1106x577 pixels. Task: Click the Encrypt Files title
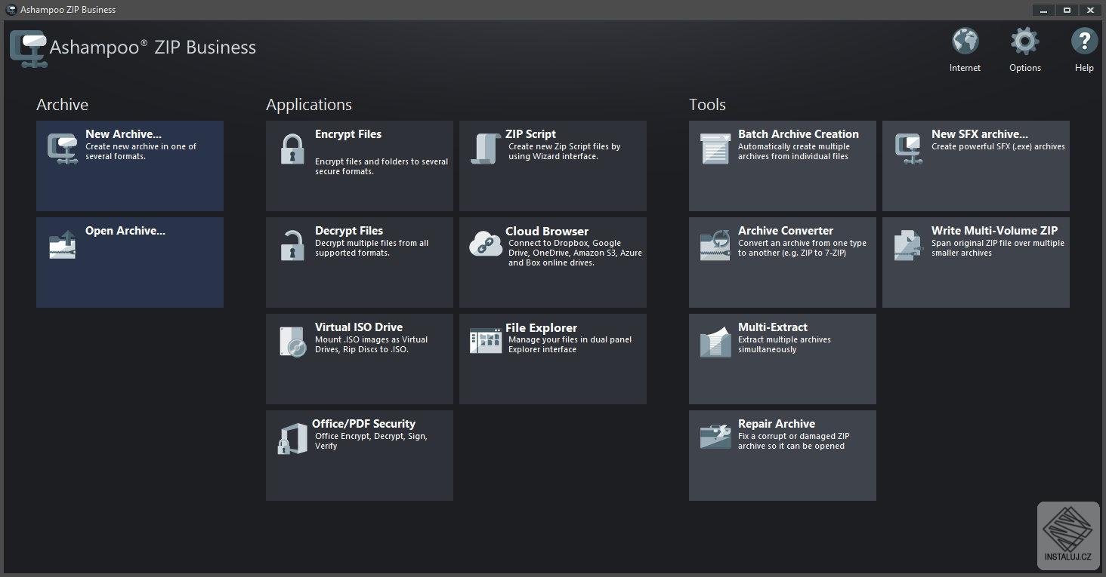pyautogui.click(x=348, y=134)
